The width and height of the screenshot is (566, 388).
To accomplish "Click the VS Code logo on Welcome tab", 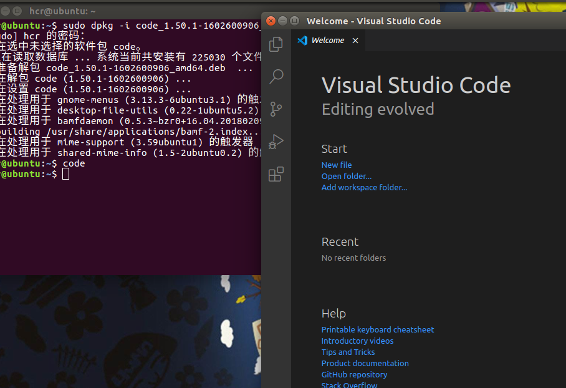I will pos(302,41).
